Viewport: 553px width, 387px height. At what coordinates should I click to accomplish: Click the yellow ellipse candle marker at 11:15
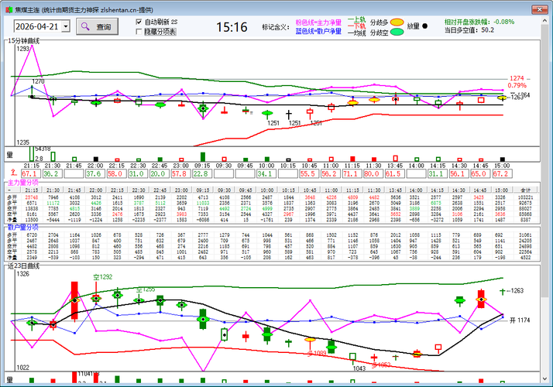point(352,103)
